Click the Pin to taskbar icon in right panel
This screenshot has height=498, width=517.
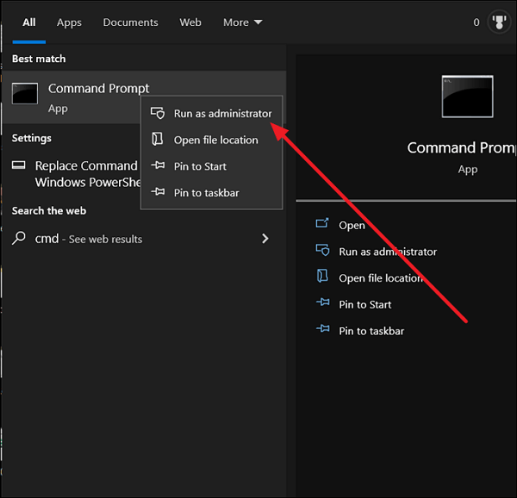(x=322, y=331)
